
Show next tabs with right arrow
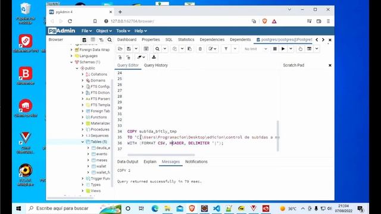323,40
